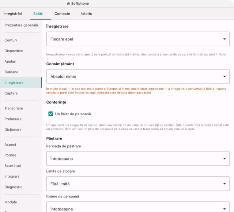Expand the Limita de stocare dropdown
This screenshot has height=212, width=234.
(x=138, y=184)
